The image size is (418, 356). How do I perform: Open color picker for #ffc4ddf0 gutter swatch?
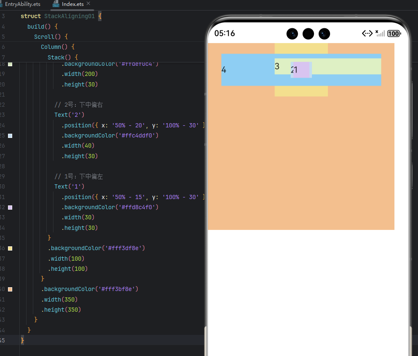(10, 136)
